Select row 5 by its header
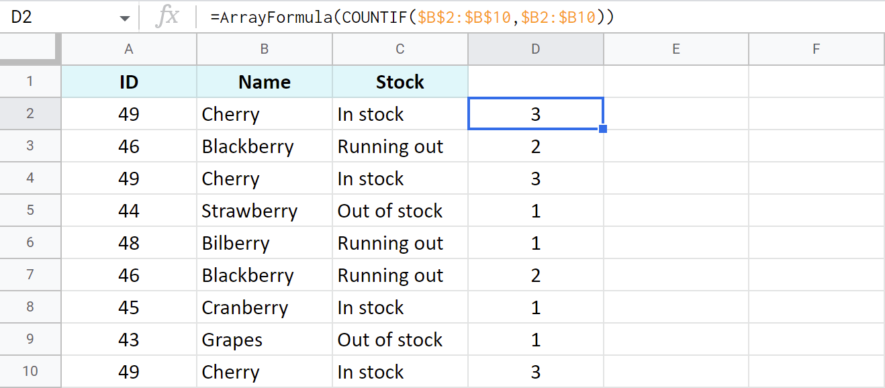The image size is (885, 388). [x=30, y=210]
